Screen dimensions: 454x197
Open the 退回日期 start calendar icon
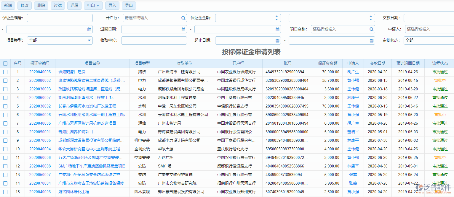tap(183, 29)
